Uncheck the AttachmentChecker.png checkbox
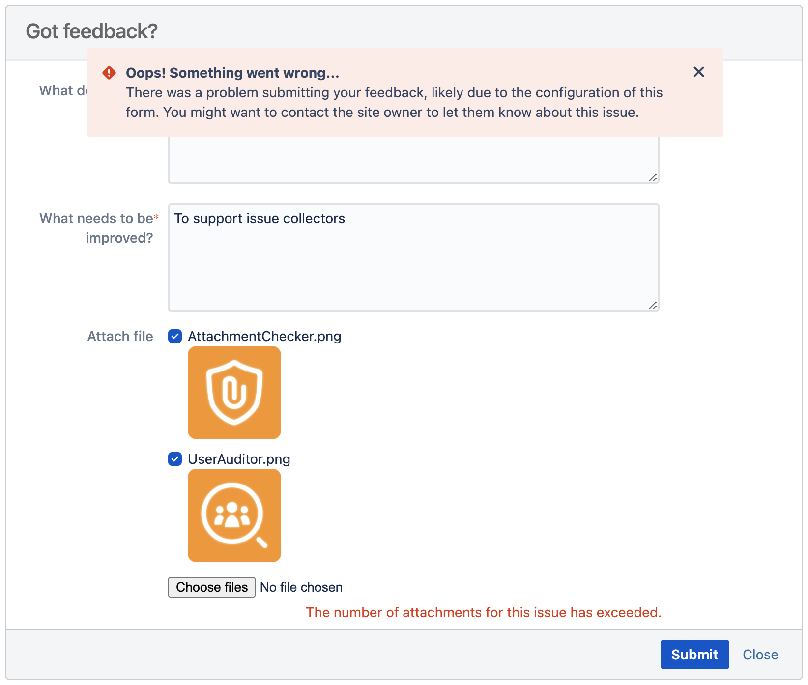This screenshot has width=808, height=685. (x=175, y=337)
